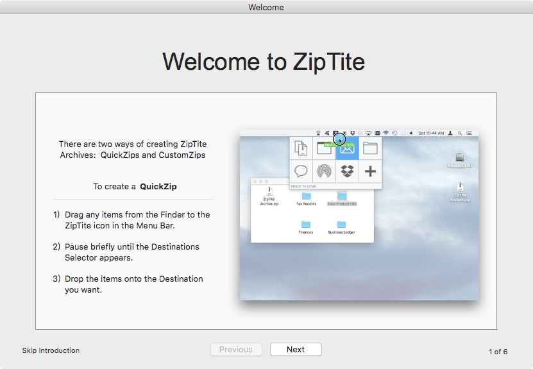Click the '1 of 6' page indicator

coord(498,352)
